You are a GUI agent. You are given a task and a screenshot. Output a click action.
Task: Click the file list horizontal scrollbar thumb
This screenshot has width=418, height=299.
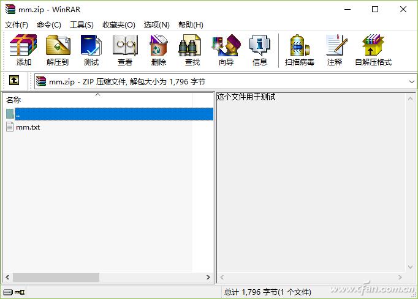(56, 277)
